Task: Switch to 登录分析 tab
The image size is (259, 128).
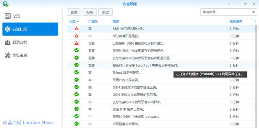Action: [30, 42]
